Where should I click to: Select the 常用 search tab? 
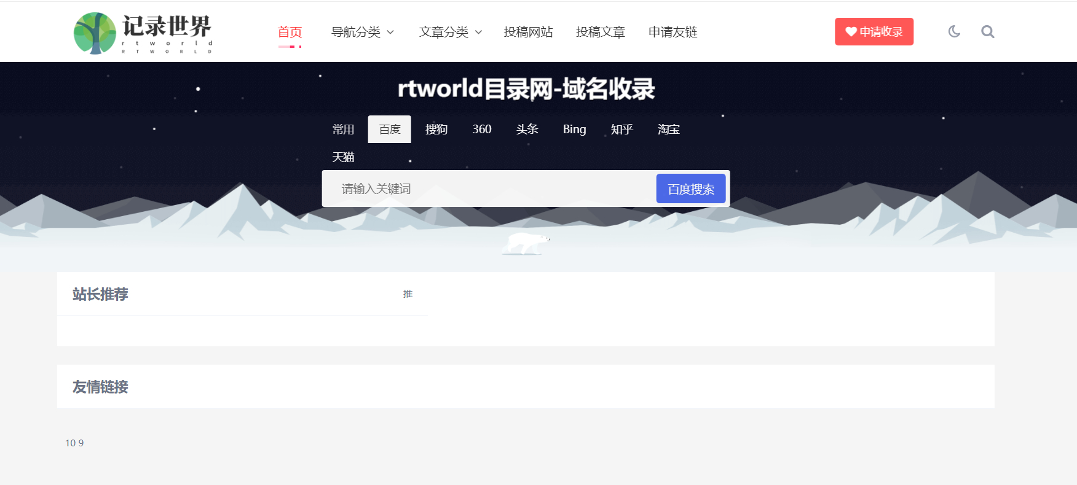click(344, 130)
